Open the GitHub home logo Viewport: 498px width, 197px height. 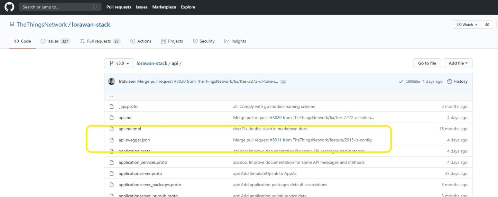[9, 7]
